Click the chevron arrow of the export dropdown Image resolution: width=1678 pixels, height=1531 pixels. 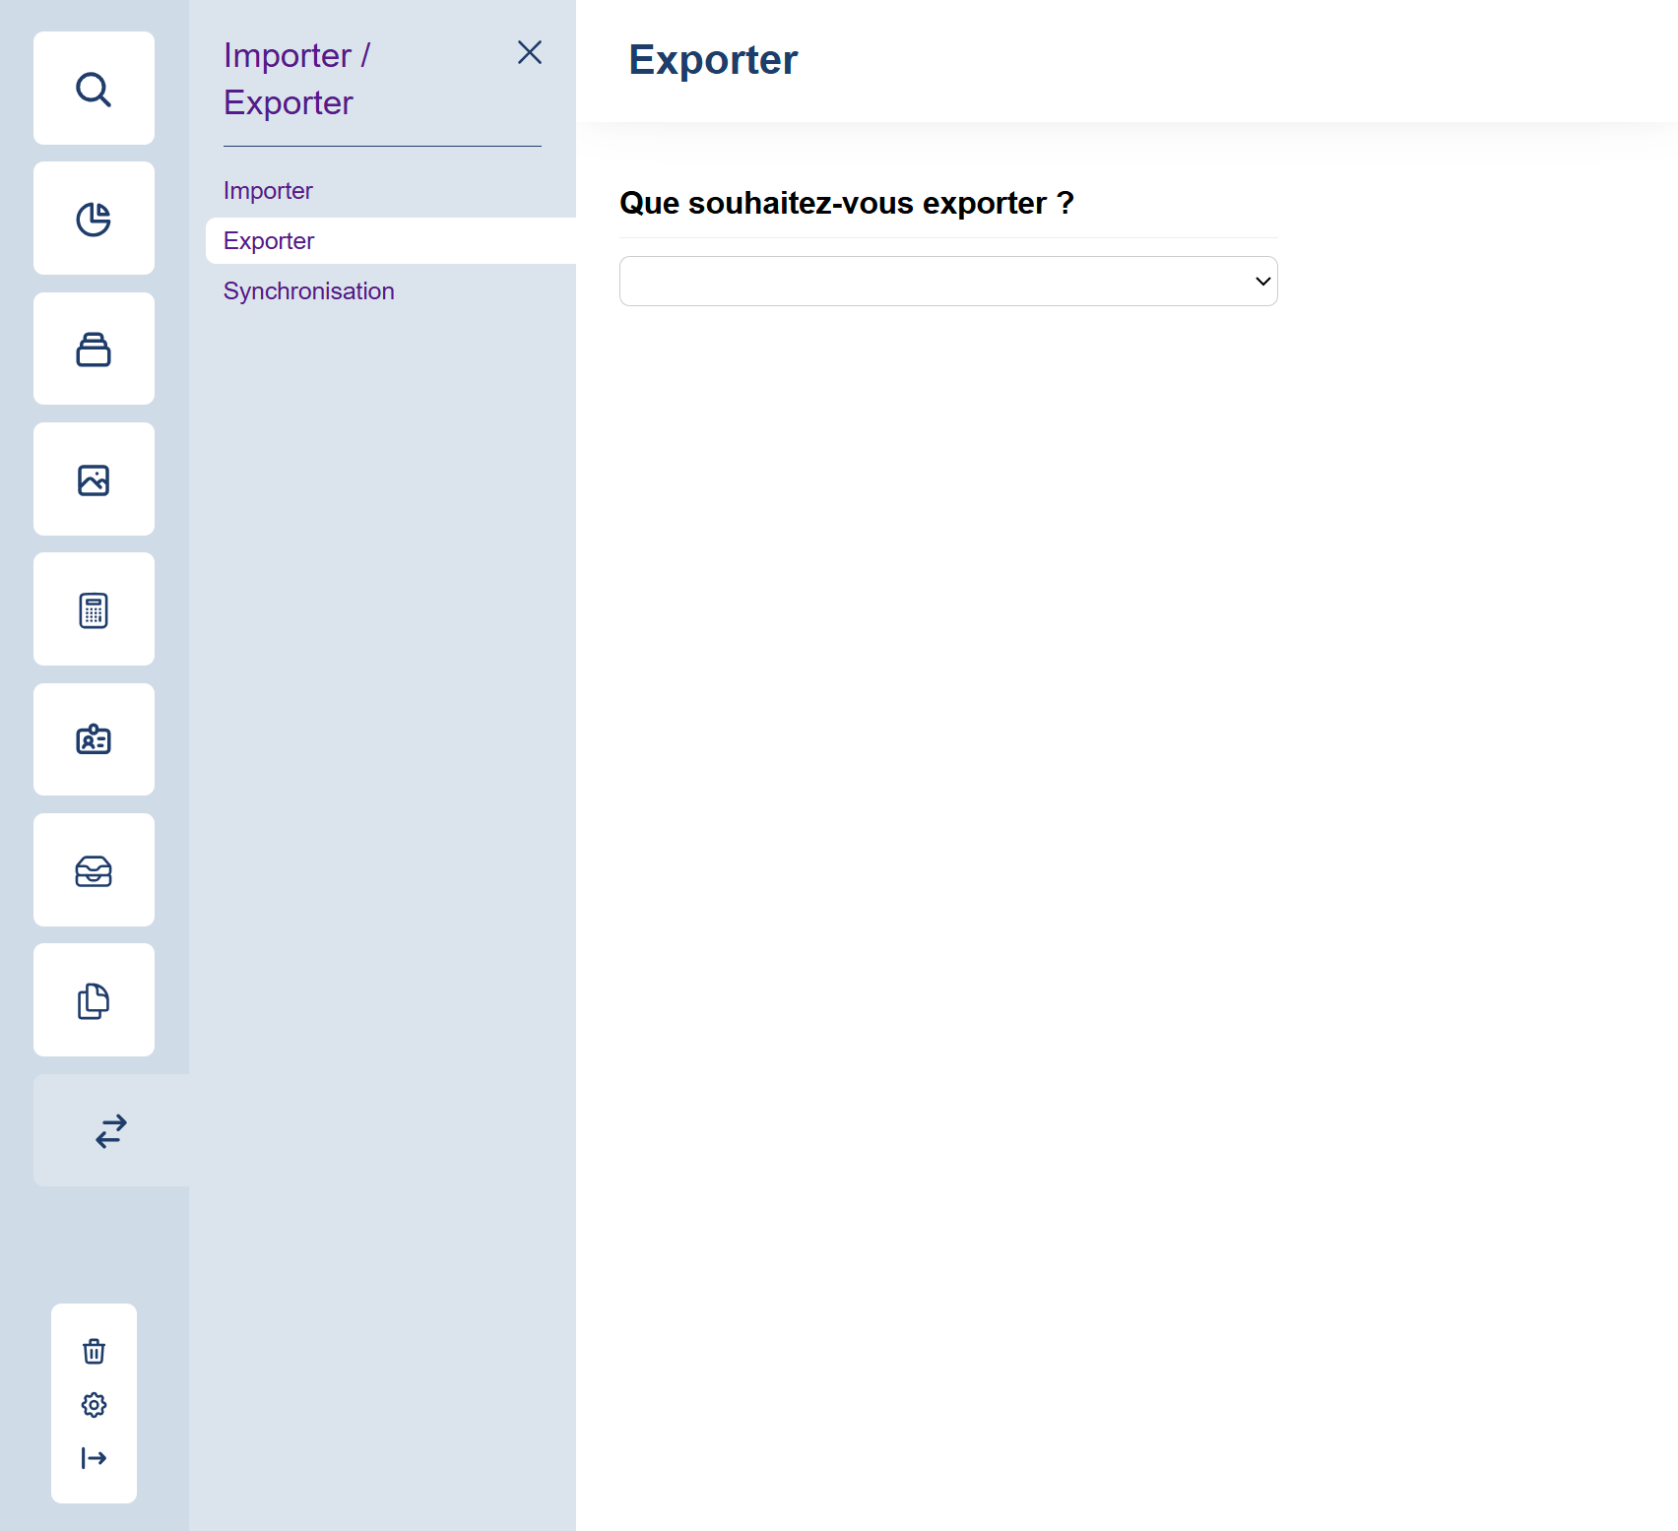point(1262,282)
